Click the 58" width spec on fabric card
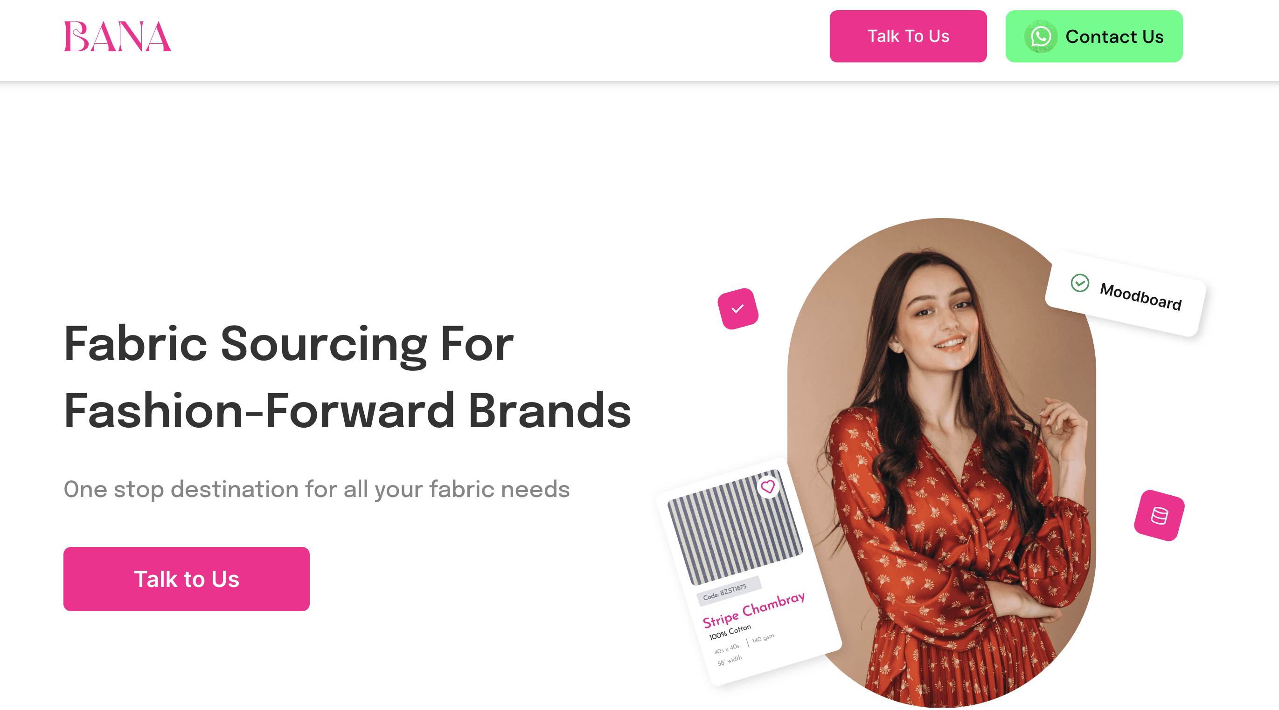This screenshot has height=710, width=1279. [730, 660]
